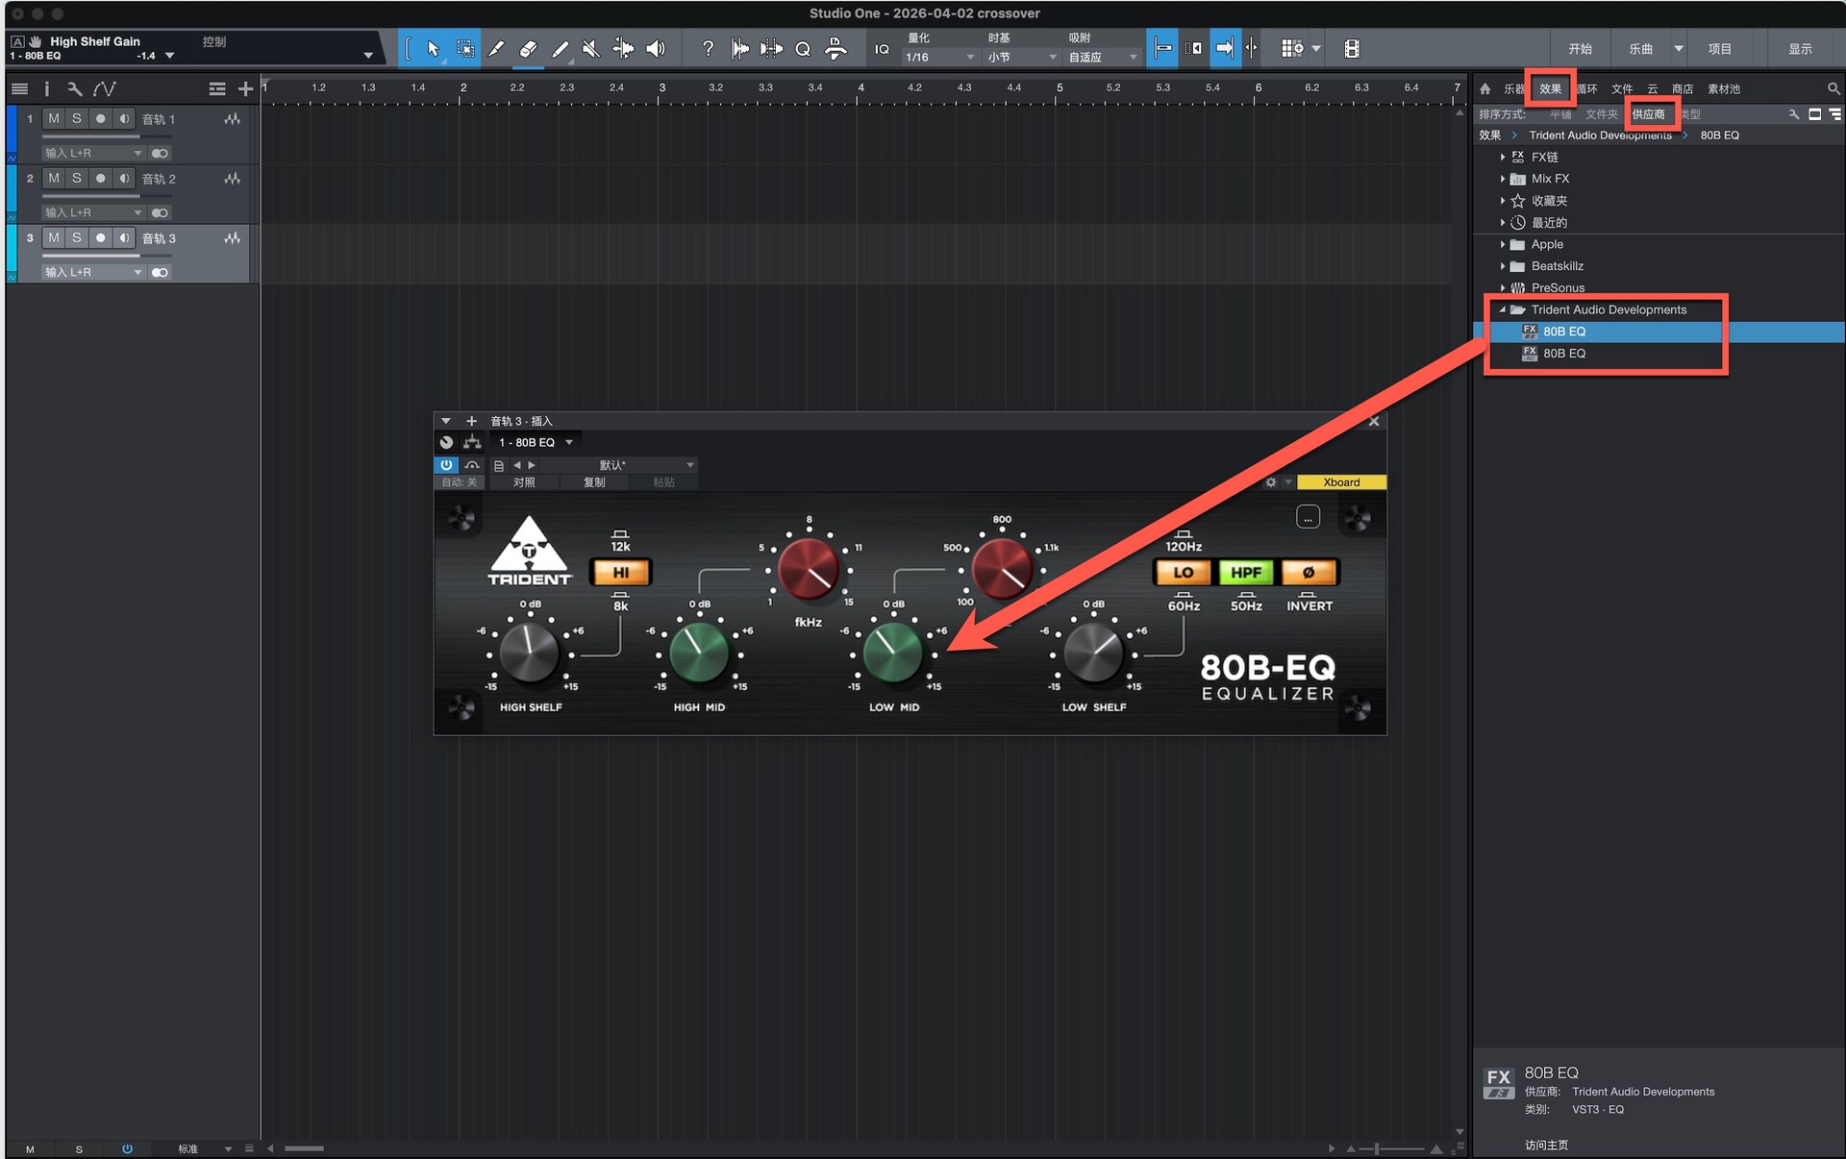The image size is (1846, 1159).
Task: Open the waveform icon on 音轨 1
Action: tap(232, 119)
